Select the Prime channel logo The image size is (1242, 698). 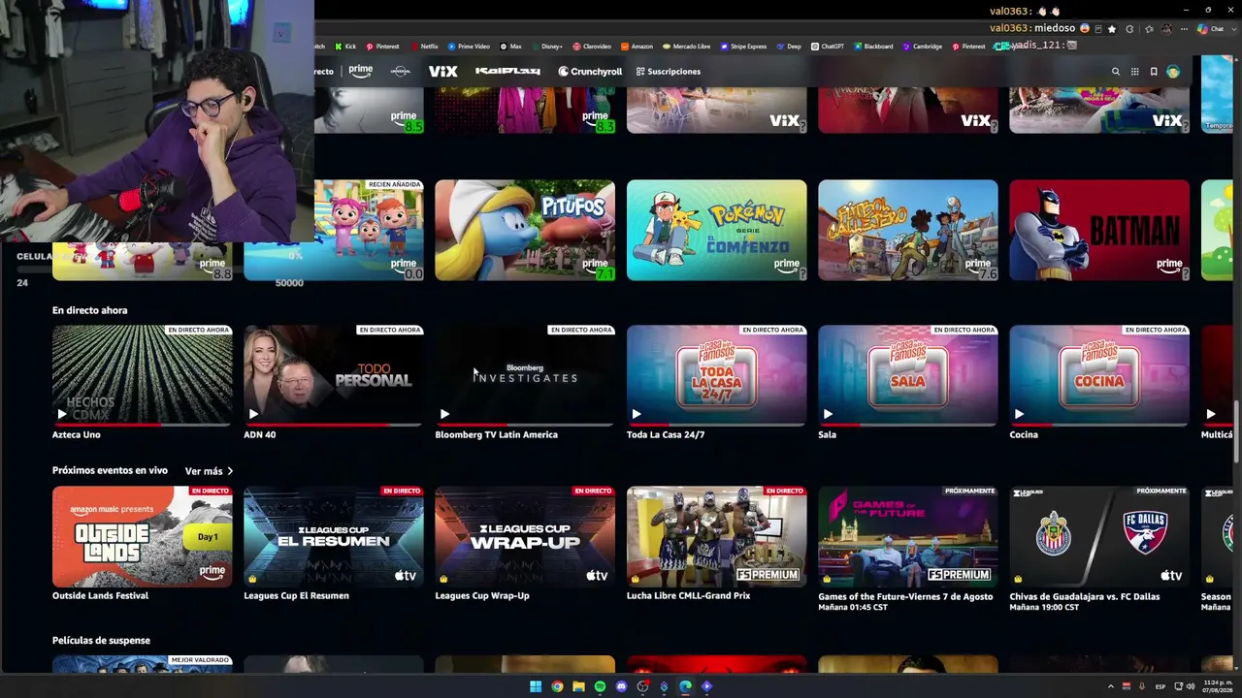pyautogui.click(x=360, y=71)
